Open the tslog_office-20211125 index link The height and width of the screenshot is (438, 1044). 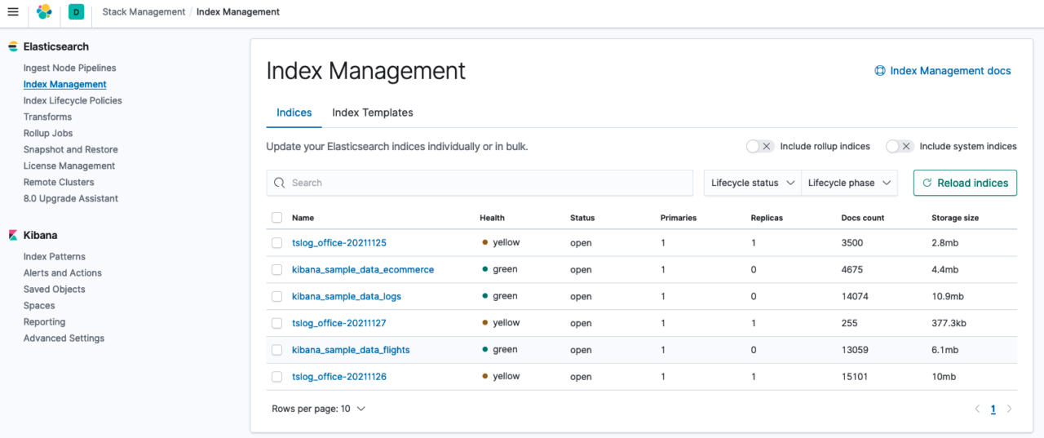(339, 243)
